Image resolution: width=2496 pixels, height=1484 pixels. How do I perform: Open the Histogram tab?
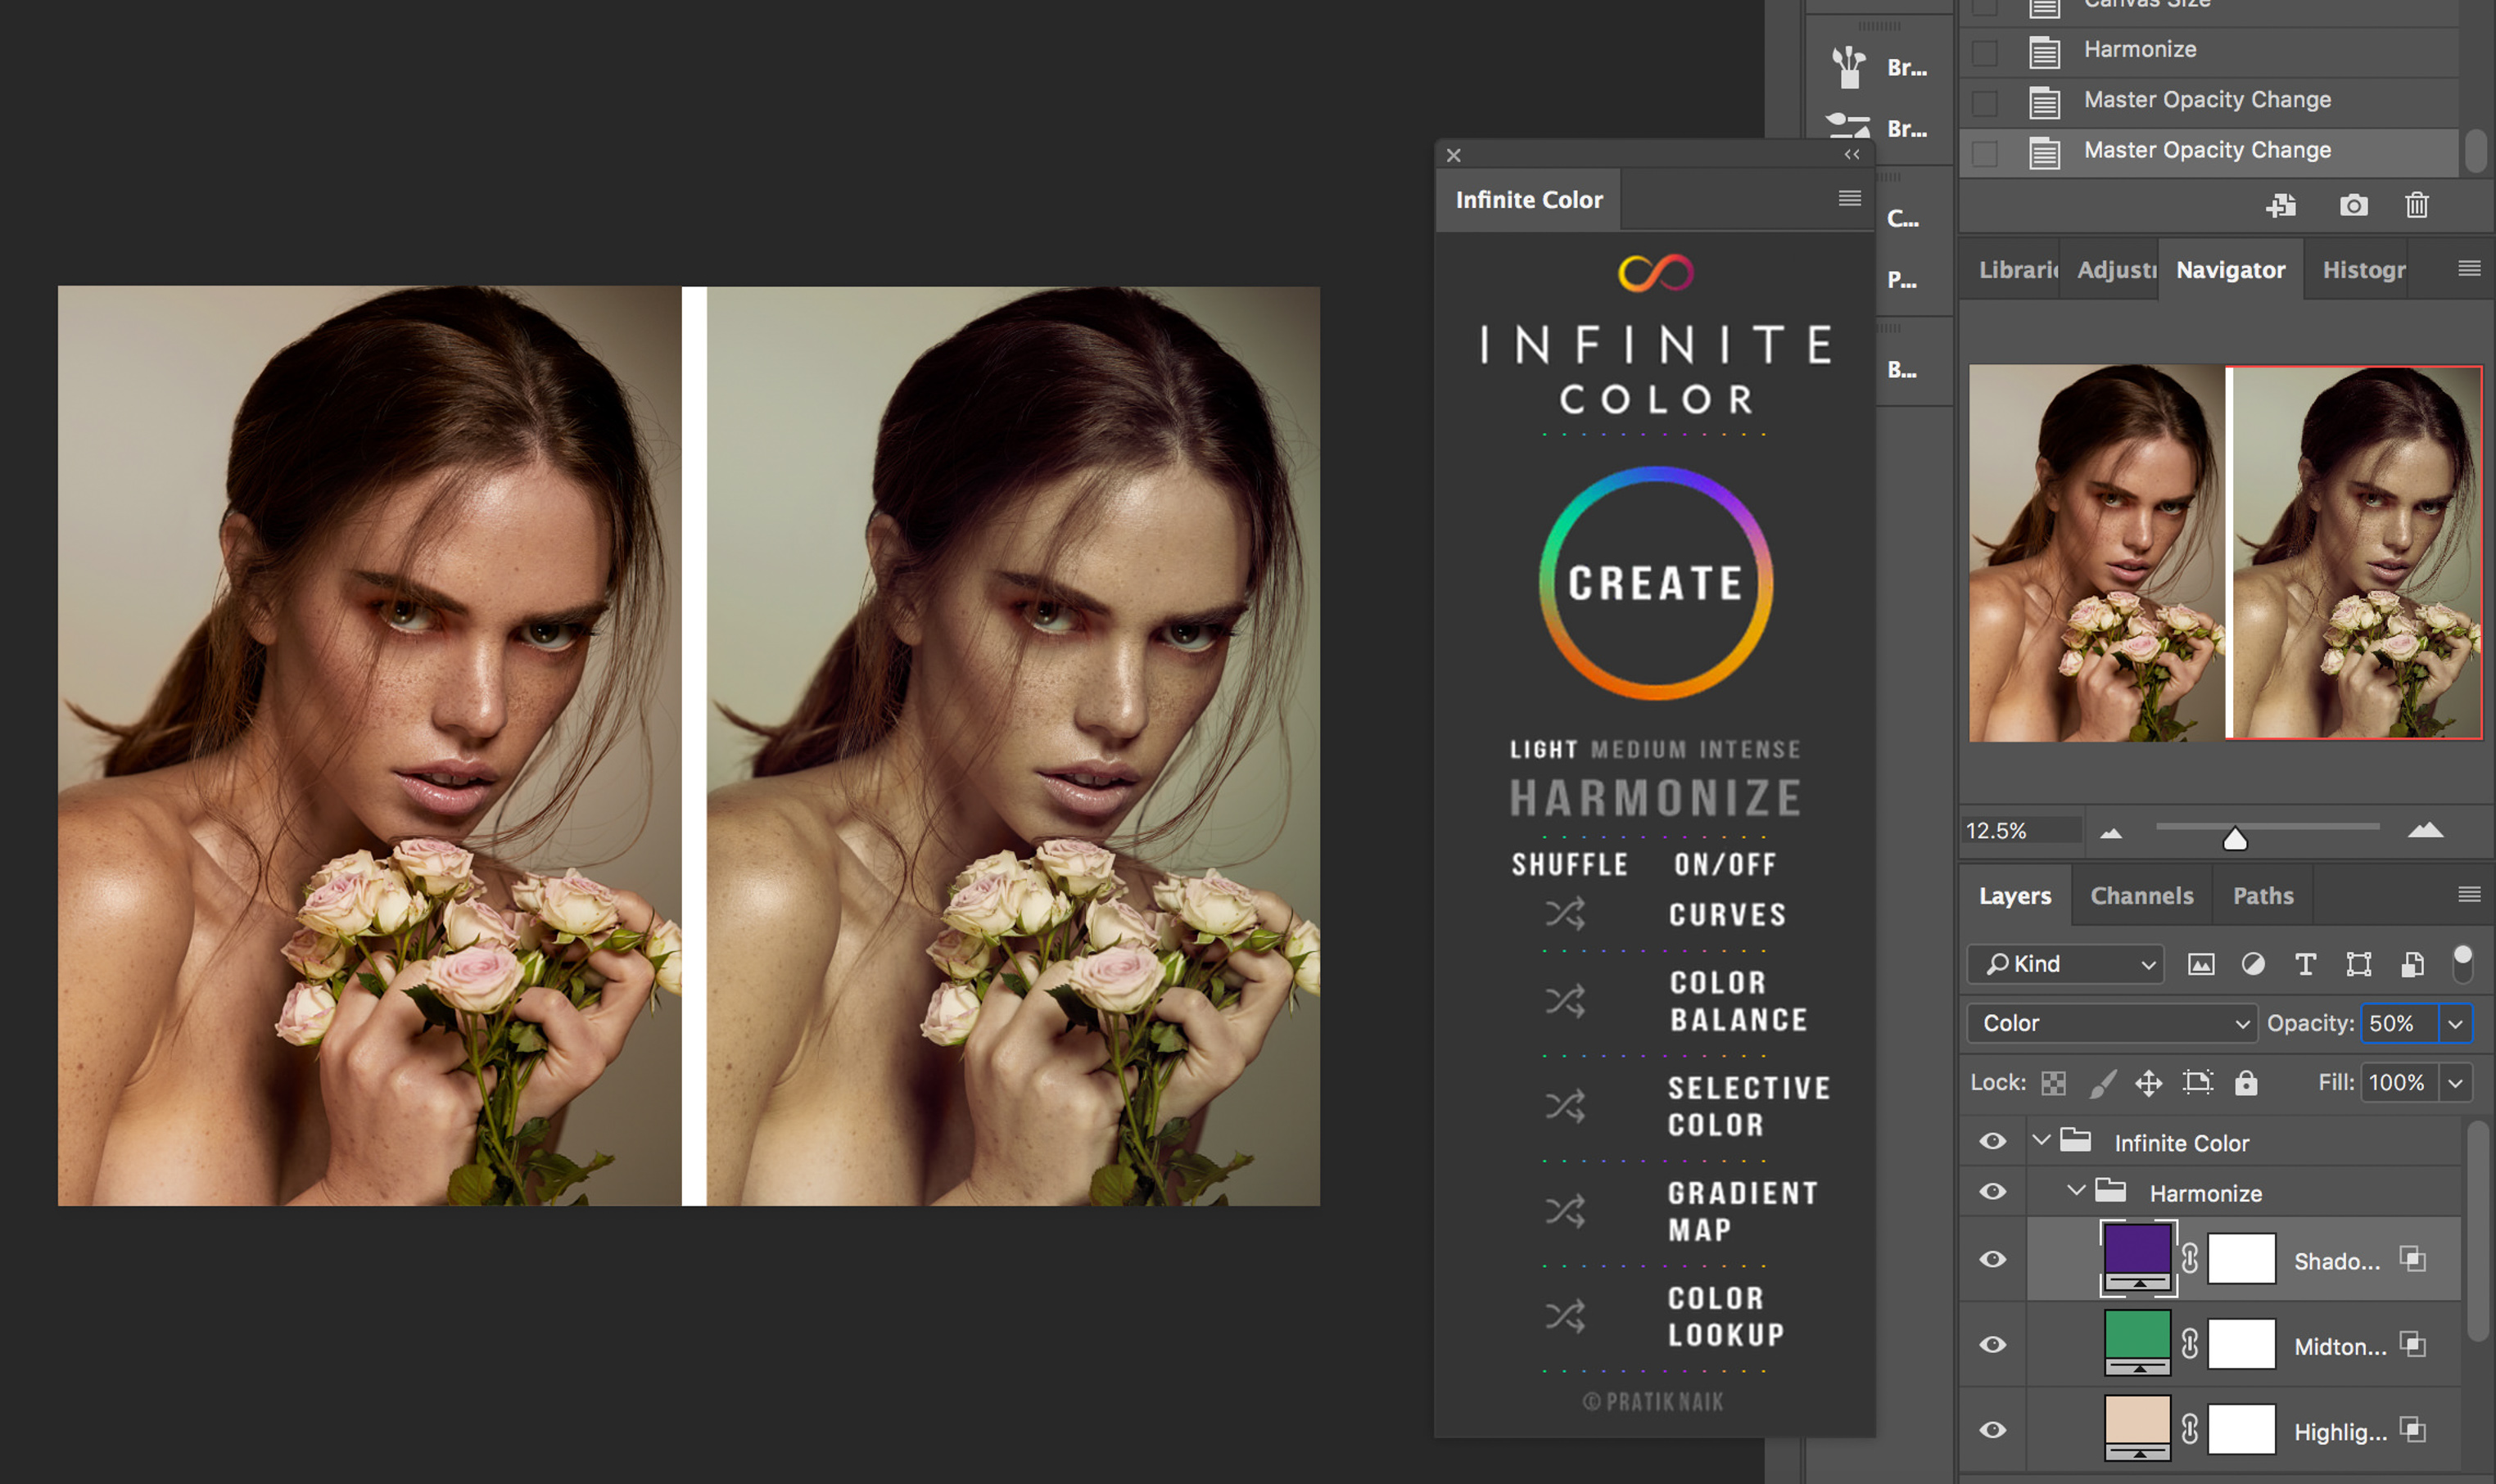2363,270
